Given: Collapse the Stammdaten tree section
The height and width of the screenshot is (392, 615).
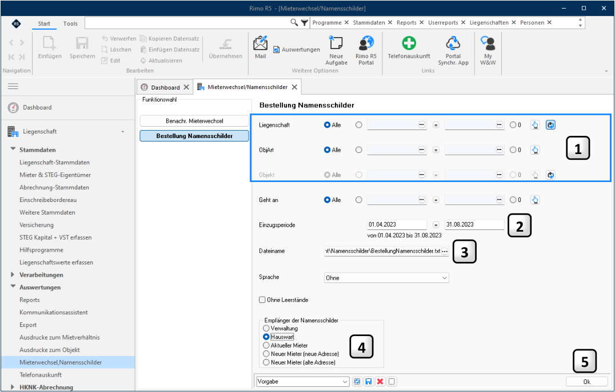Looking at the screenshot, I should pos(13,149).
